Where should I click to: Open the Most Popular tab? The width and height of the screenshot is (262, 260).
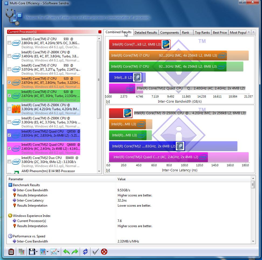click(238, 33)
